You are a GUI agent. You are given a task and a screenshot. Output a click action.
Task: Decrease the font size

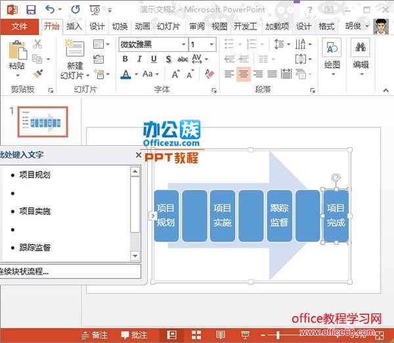[190, 74]
